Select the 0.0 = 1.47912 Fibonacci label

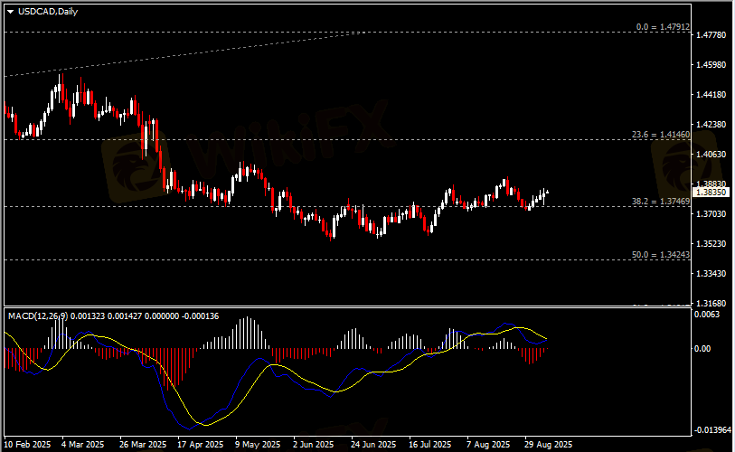(663, 27)
